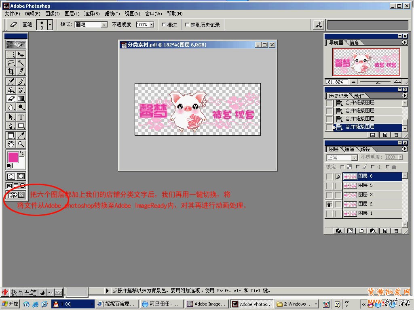Delete the current layer via trash icon

[396, 231]
